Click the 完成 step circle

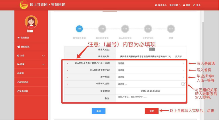point(171,29)
